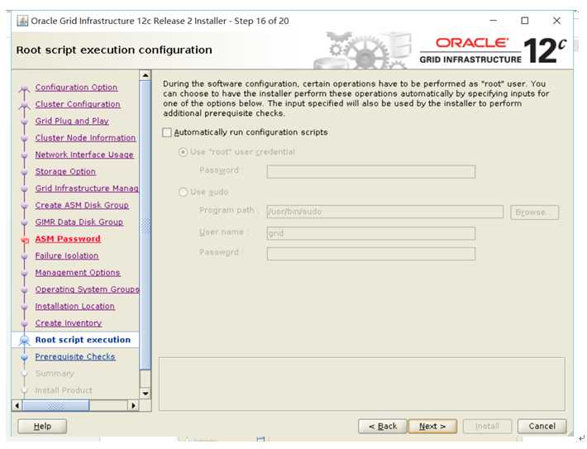Open the Grid Plug and Play step
Screen dimensions: 587x449
tap(72, 121)
